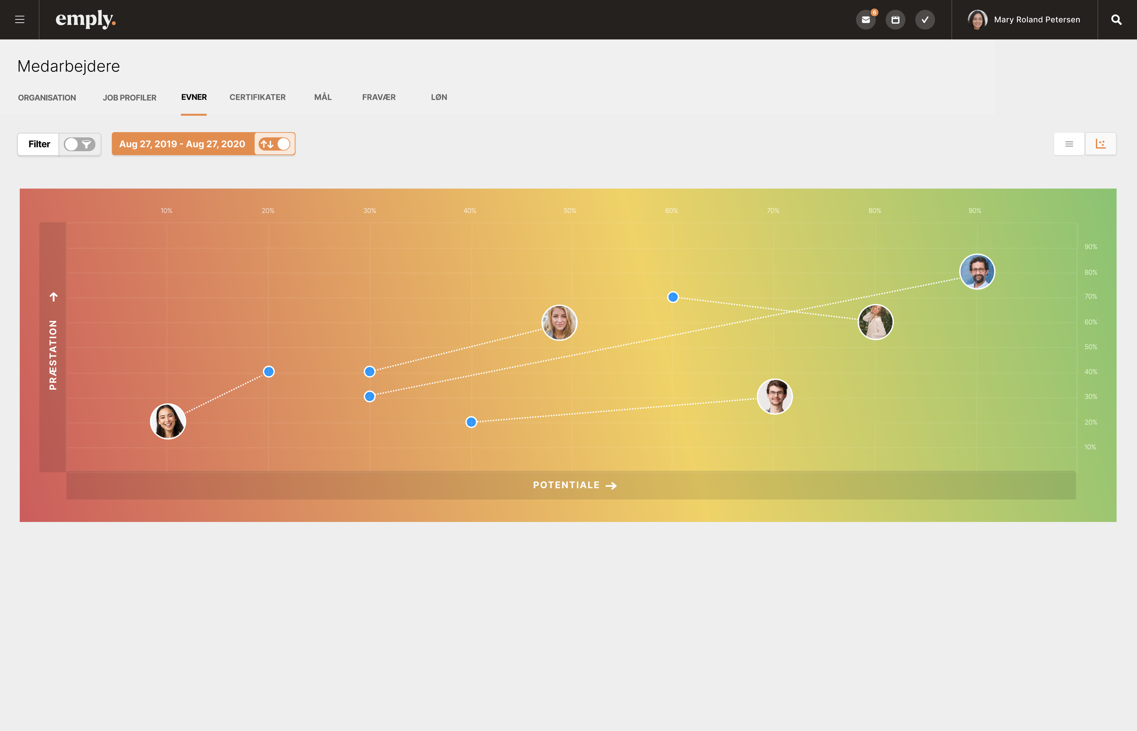1137x731 pixels.
Task: Click the dark-haired woman avatar near 10%
Action: [x=168, y=421]
